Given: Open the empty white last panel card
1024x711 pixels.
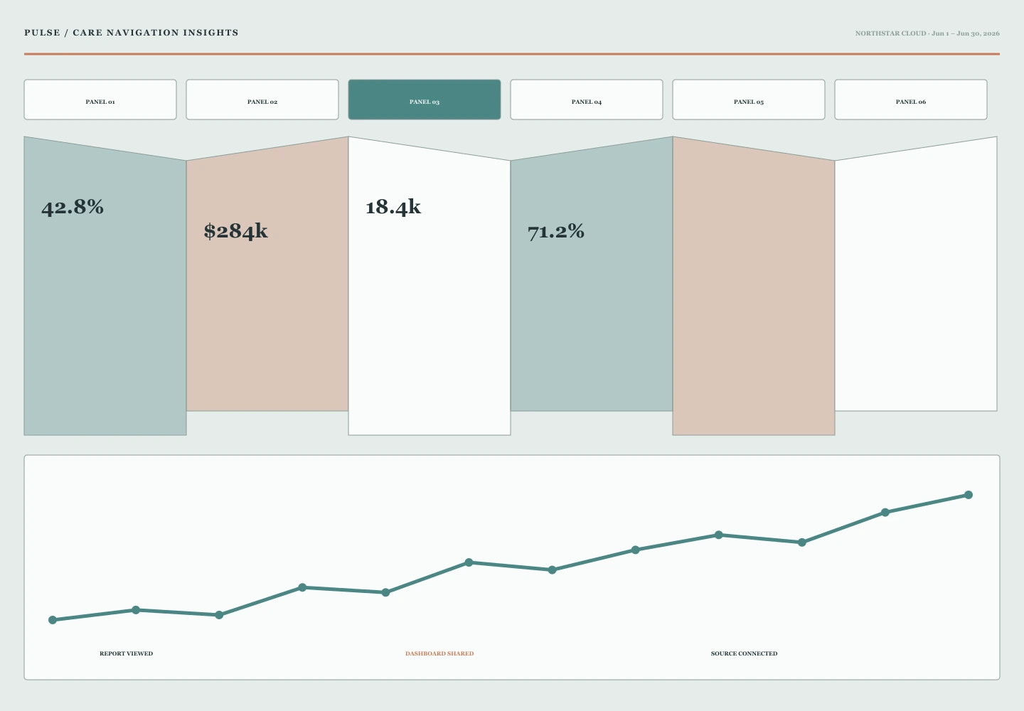Looking at the screenshot, I should click(916, 274).
